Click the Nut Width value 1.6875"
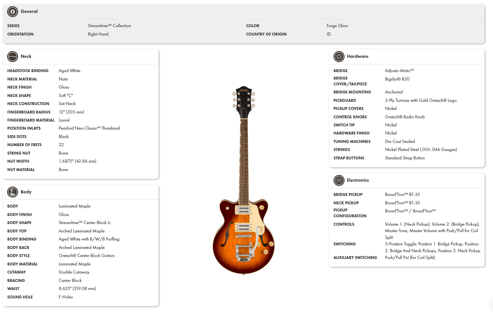493x312 pixels. (x=78, y=161)
